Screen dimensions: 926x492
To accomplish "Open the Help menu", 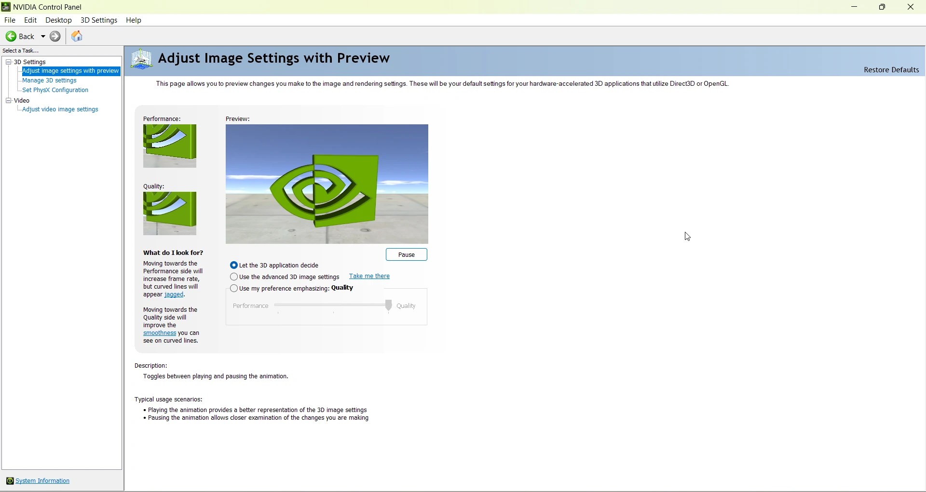I will [134, 20].
